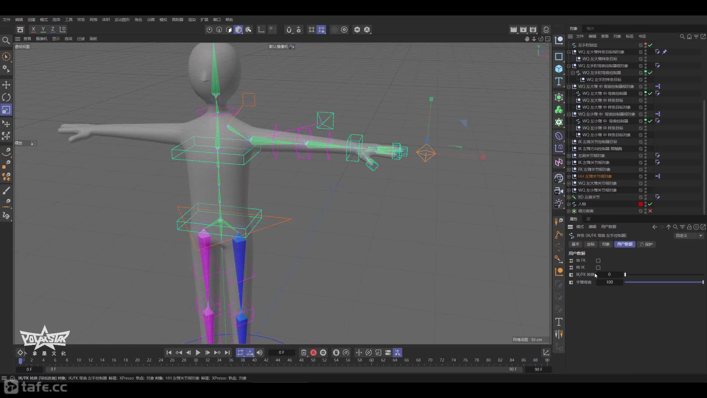Click the live selection tool icon
Screen dimensions: 707x398
tap(6, 56)
